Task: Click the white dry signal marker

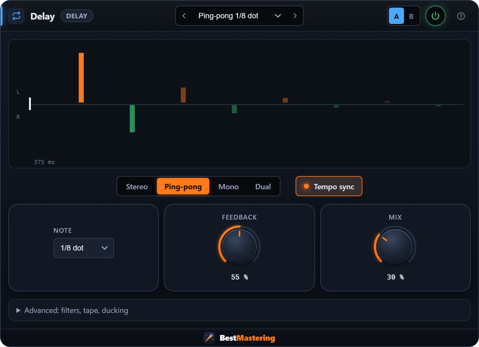Action: tap(30, 104)
